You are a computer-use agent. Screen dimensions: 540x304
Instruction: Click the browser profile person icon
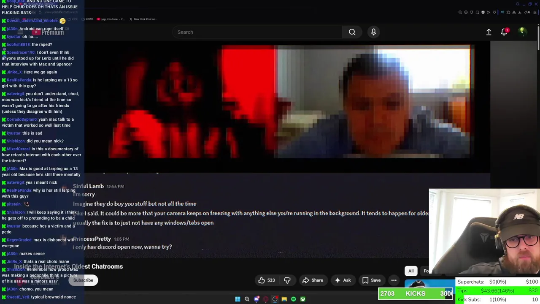[514, 12]
